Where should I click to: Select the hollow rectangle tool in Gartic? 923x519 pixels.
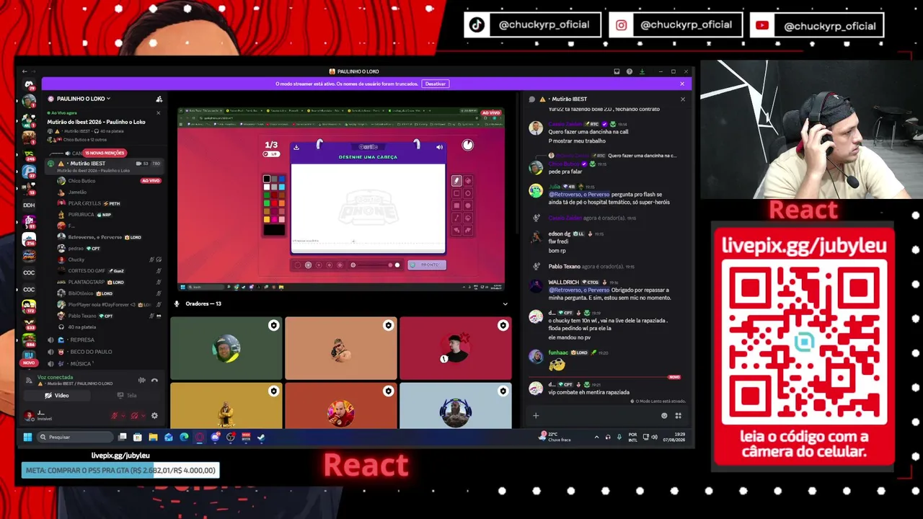(456, 193)
